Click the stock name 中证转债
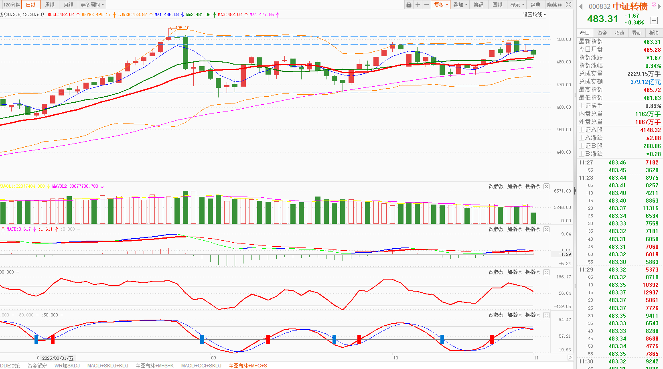 pos(630,6)
